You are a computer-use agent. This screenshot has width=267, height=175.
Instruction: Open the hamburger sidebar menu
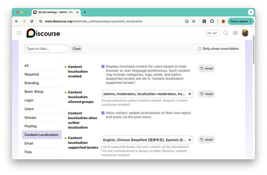pos(19,33)
